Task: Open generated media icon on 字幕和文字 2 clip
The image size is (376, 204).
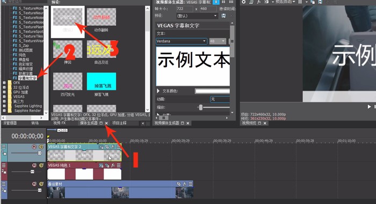Action: pyautogui.click(x=101, y=147)
